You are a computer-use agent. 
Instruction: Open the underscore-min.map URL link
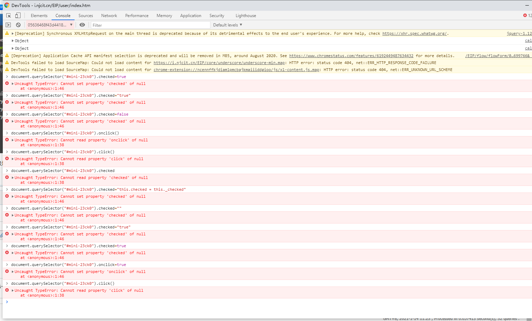click(220, 63)
